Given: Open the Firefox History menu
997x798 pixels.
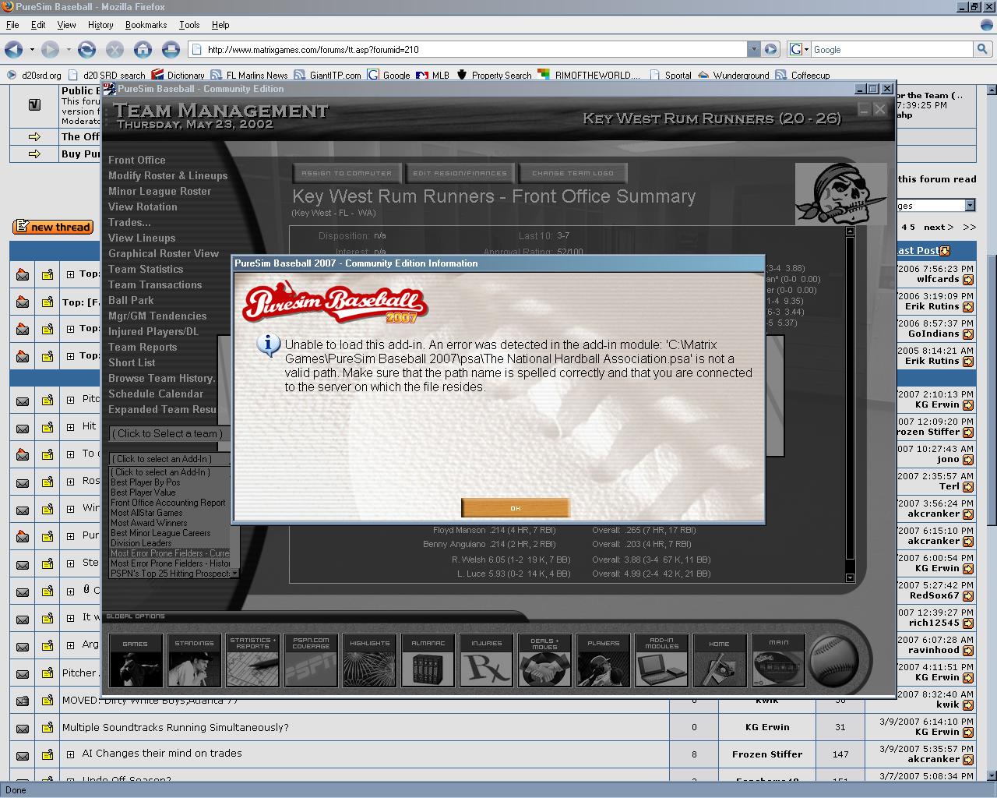Looking at the screenshot, I should (100, 25).
